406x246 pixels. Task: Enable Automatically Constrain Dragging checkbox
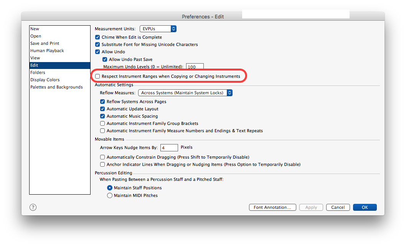tap(102, 157)
